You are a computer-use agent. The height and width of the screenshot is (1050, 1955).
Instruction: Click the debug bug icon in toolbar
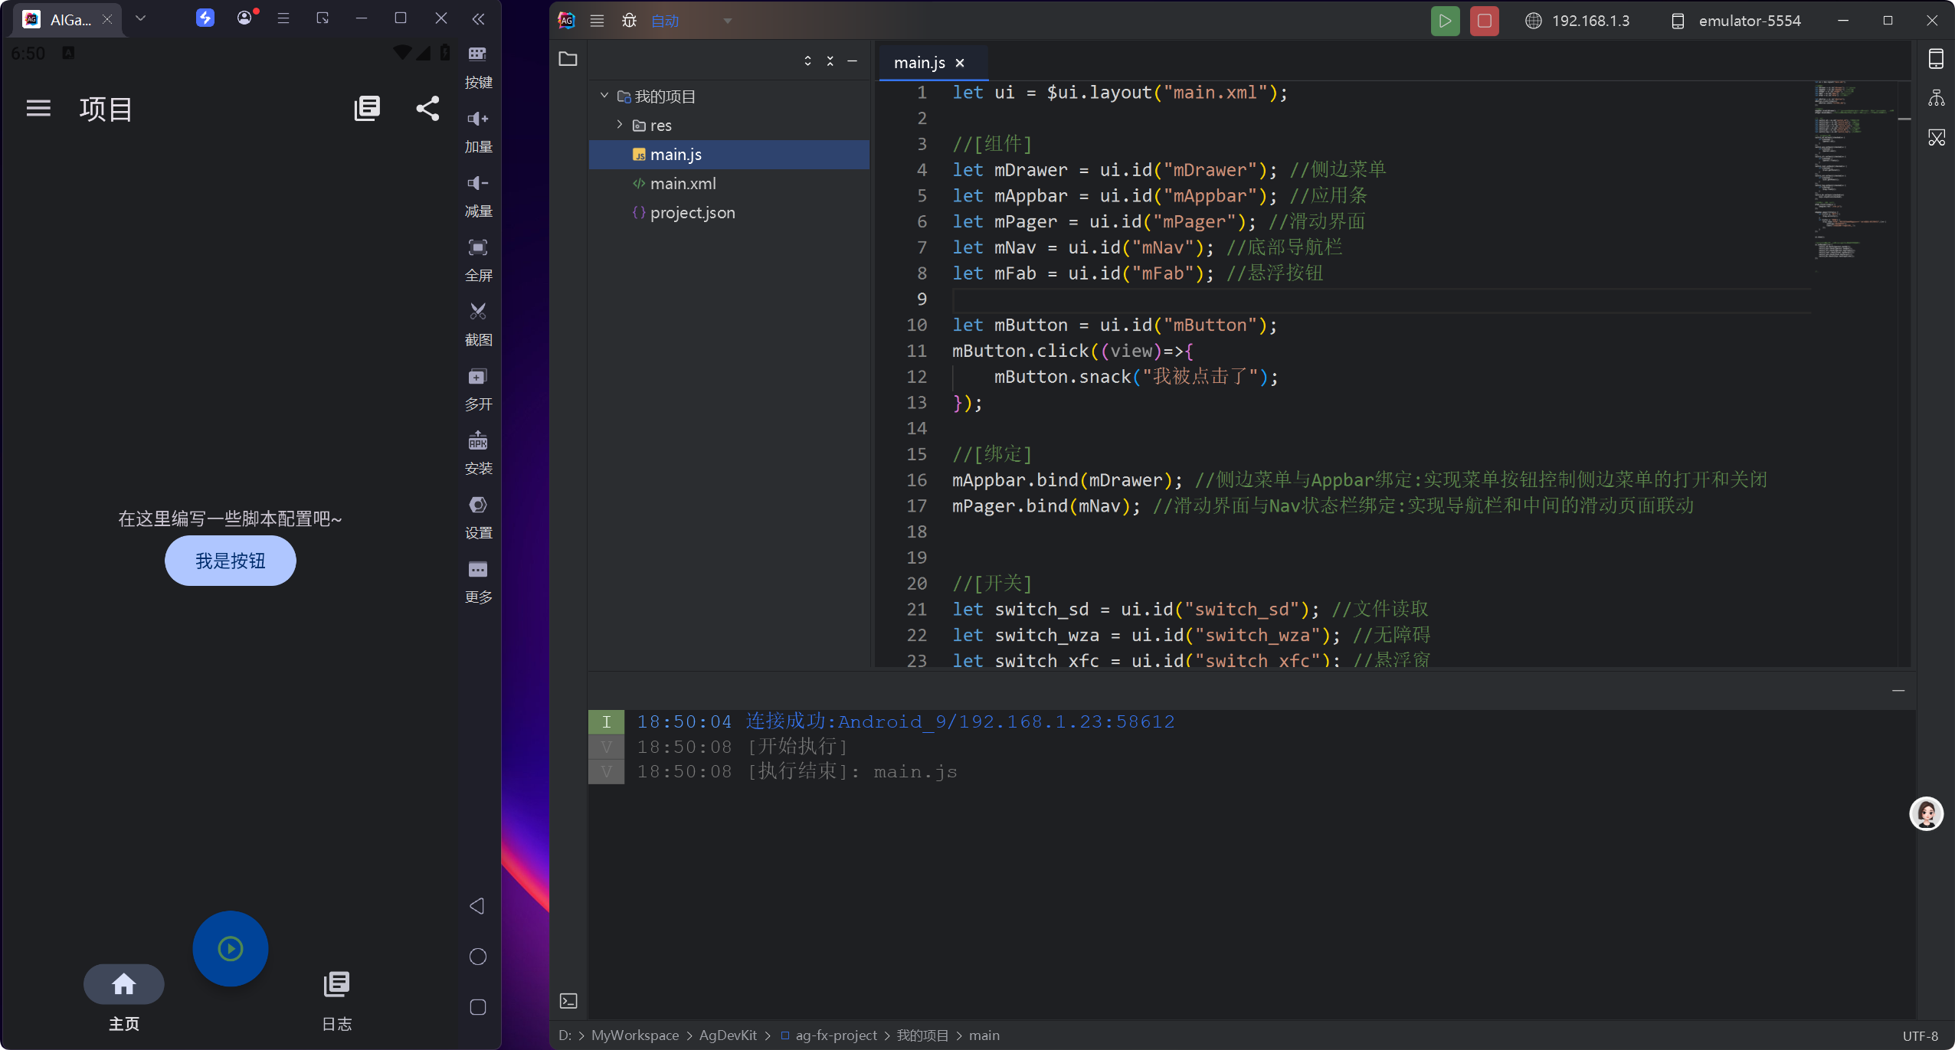(629, 21)
